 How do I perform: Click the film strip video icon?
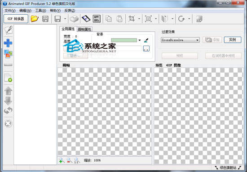(x=86, y=19)
